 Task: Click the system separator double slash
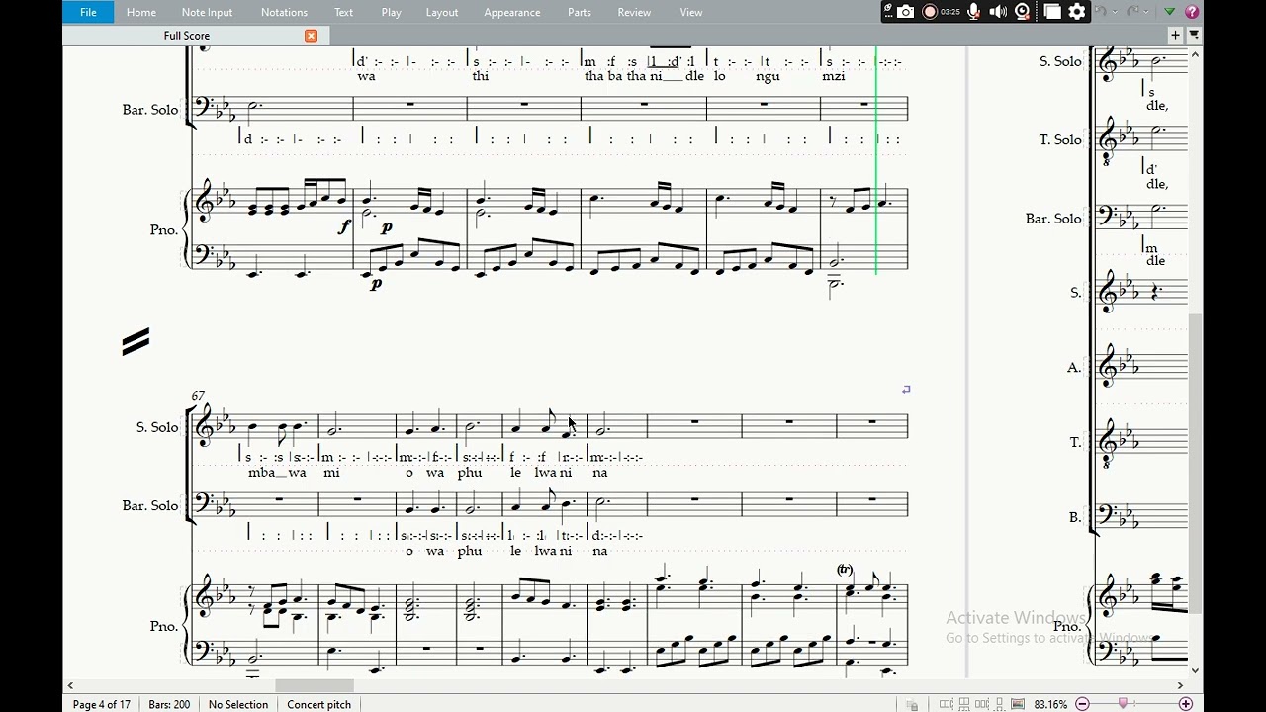[136, 341]
